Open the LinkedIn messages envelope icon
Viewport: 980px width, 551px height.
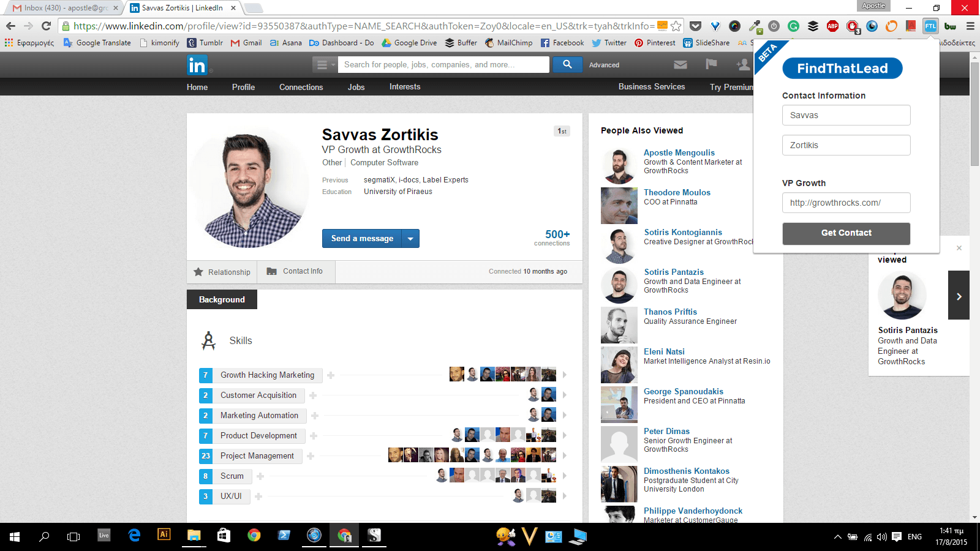click(x=680, y=64)
